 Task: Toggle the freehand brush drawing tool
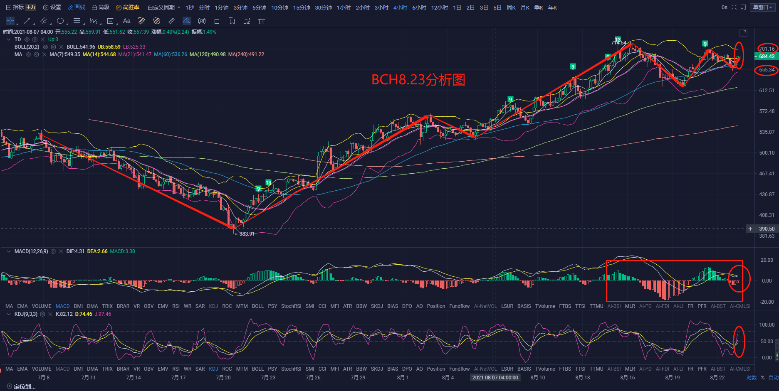pos(187,21)
